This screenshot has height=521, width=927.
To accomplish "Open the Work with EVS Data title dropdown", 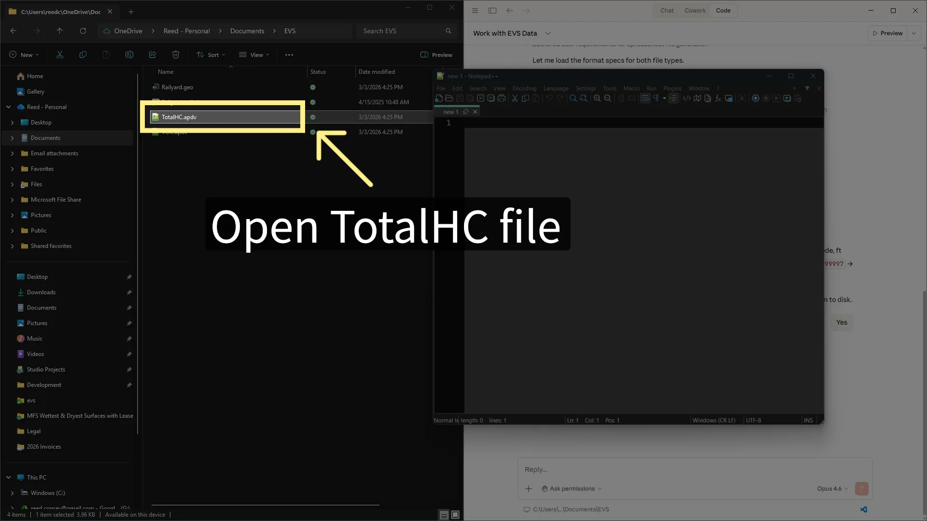I will [x=548, y=33].
